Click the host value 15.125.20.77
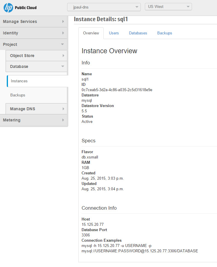The width and height of the screenshot is (217, 267). pos(92,224)
